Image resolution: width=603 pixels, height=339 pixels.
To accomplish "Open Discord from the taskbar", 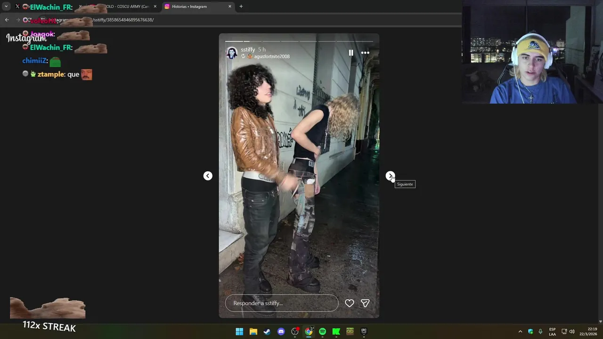I will pyautogui.click(x=281, y=331).
